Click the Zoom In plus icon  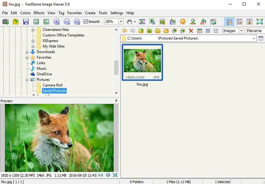point(56,22)
